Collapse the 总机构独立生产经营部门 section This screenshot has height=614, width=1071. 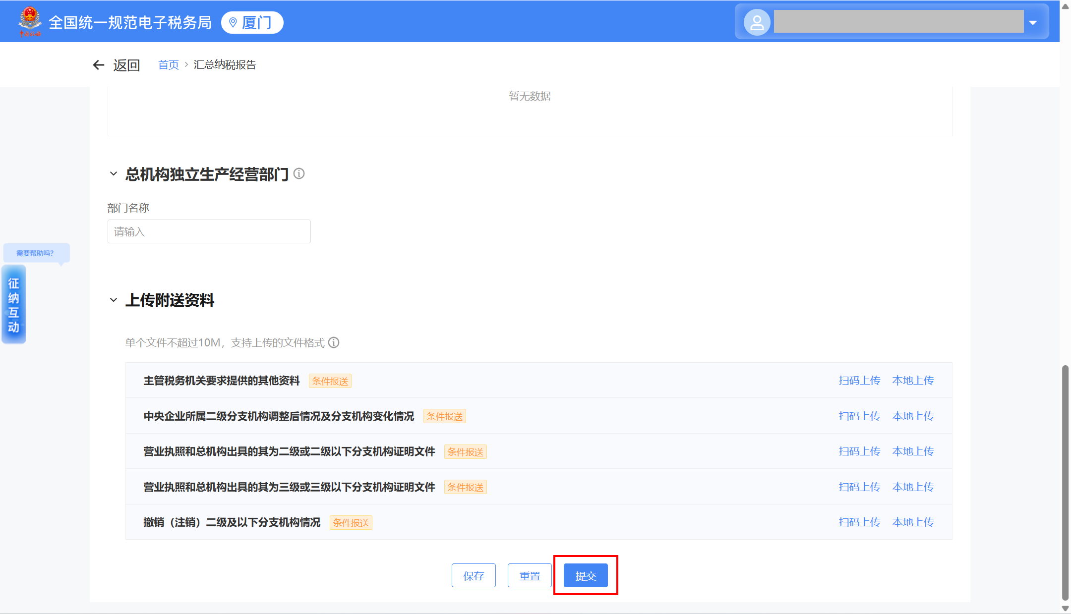114,174
